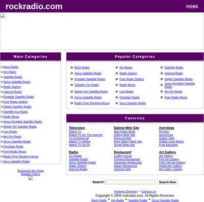Open Xm Radio in Main Categories
The width and height of the screenshot is (204, 202).
point(10,72)
